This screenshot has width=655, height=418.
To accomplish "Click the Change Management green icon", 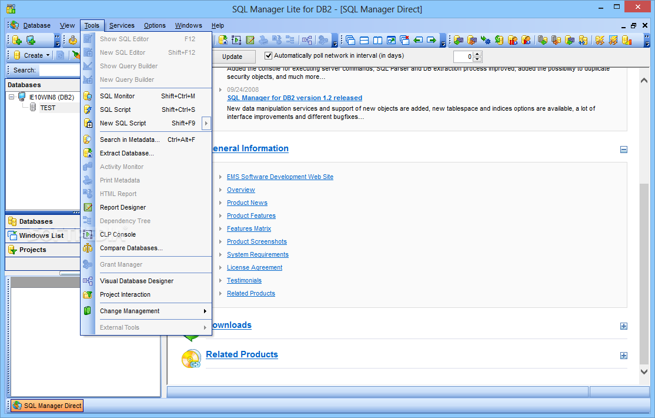I will [x=88, y=311].
